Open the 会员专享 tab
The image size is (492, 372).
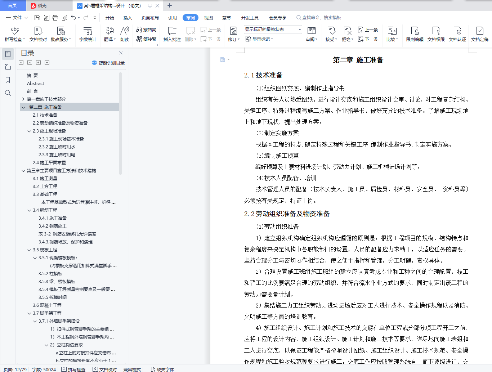278,18
